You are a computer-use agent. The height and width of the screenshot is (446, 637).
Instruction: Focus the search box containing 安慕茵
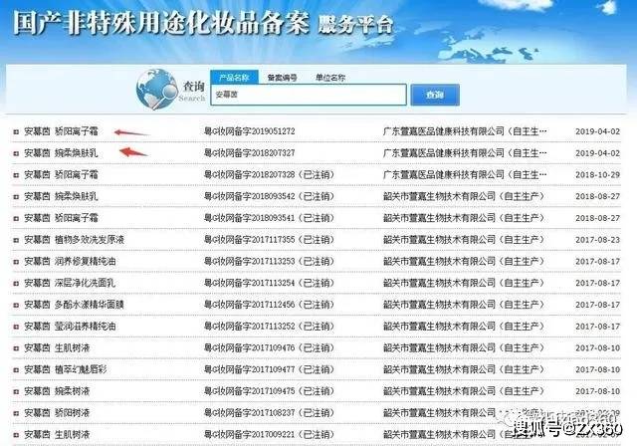pos(309,95)
